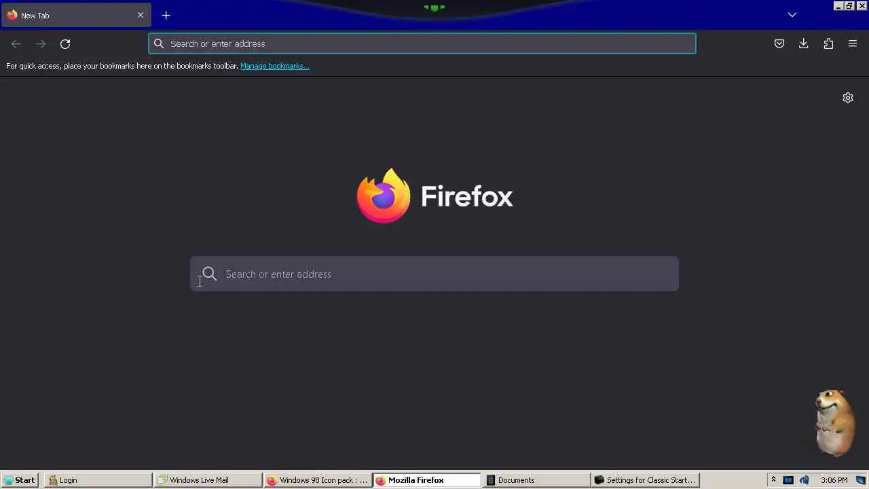The width and height of the screenshot is (869, 489).
Task: Switch to Windows 98 Icon pack window
Action: [317, 480]
